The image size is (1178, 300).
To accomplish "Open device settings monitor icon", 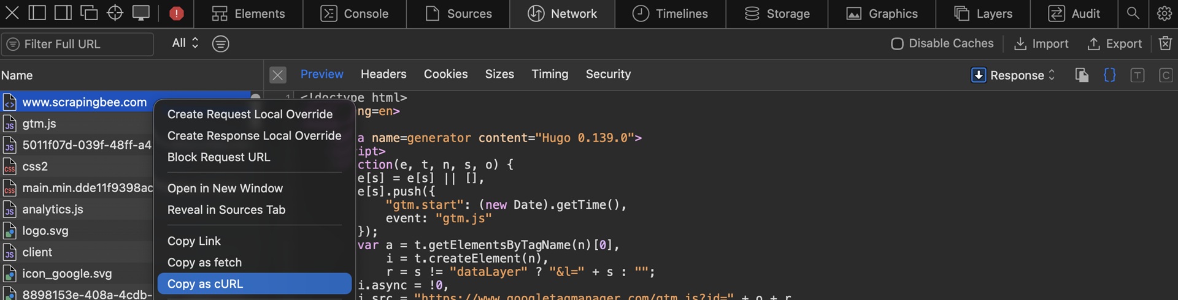I will point(141,13).
